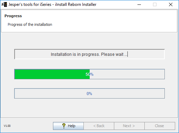
Task: Click the Next > button
Action: [x=129, y=126]
